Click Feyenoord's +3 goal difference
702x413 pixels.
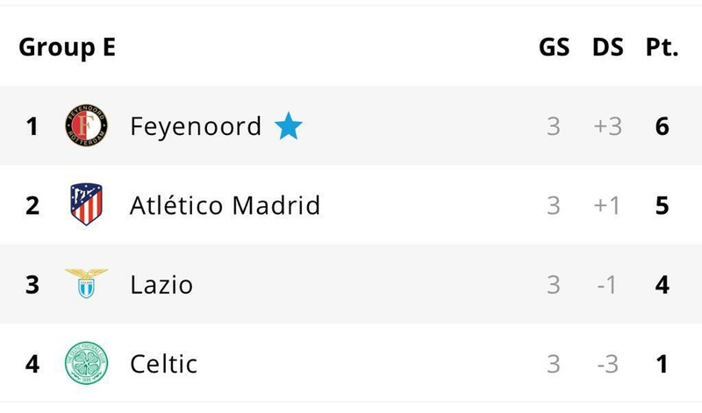coord(606,126)
